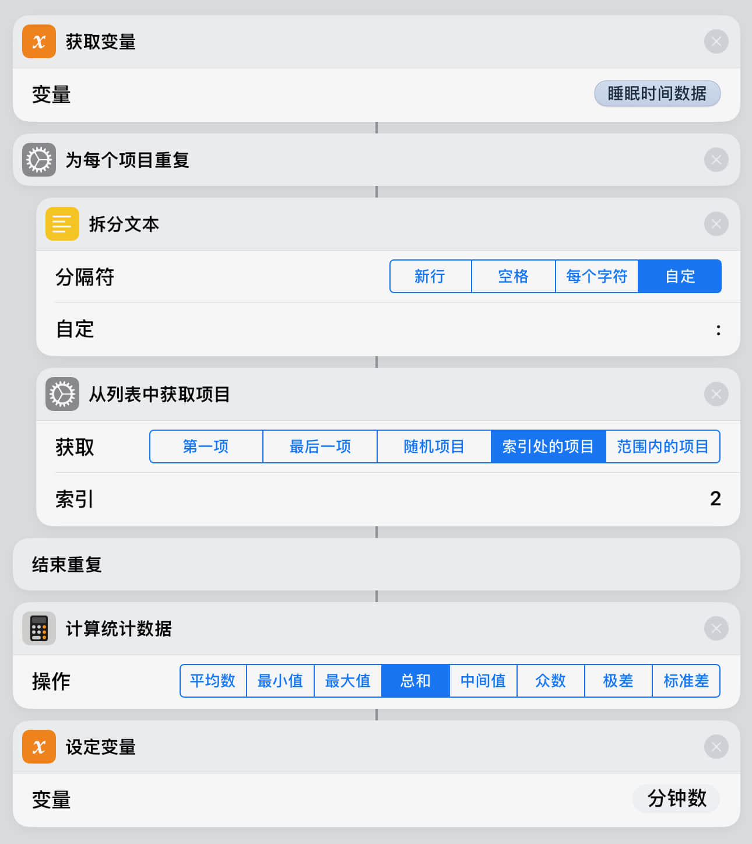Screen dimensions: 752x844
Task: Select 平均数 statistics operation
Action: point(213,681)
